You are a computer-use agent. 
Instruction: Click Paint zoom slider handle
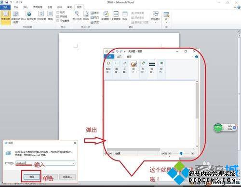tap(181, 153)
